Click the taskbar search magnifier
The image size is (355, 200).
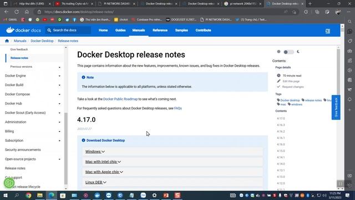tap(17, 195)
